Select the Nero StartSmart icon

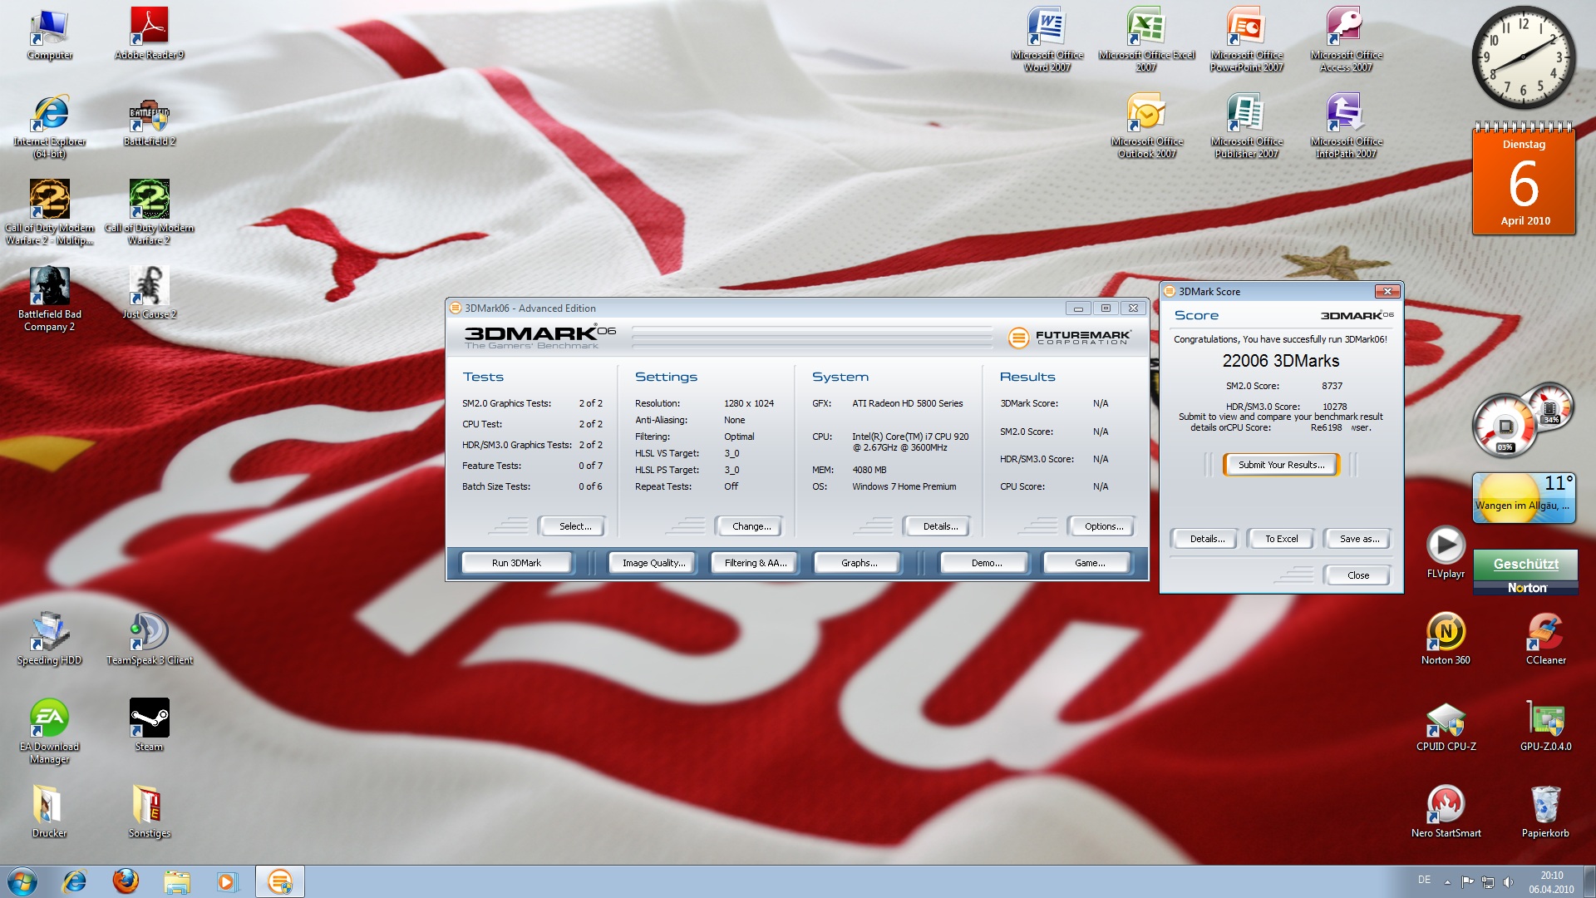[1446, 812]
